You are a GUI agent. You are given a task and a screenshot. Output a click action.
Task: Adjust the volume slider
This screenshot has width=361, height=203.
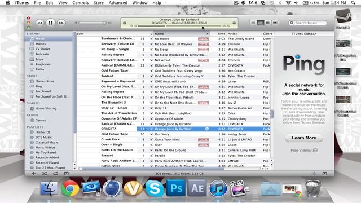[x=92, y=23]
